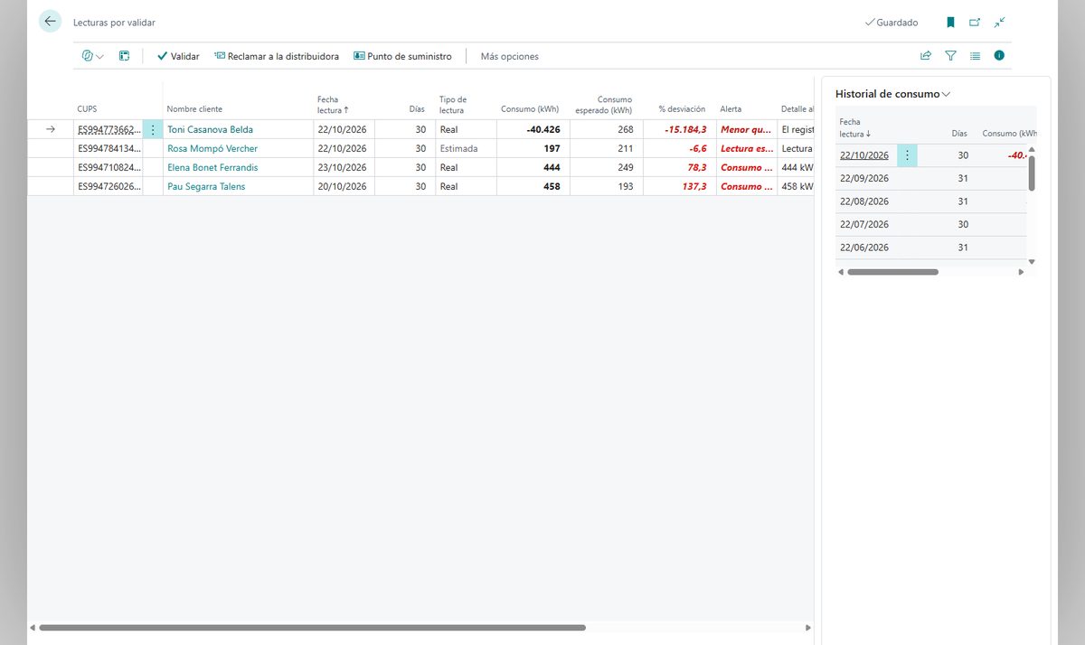Click the history panel horizontal scrollbar
The height and width of the screenshot is (645, 1085).
click(893, 272)
